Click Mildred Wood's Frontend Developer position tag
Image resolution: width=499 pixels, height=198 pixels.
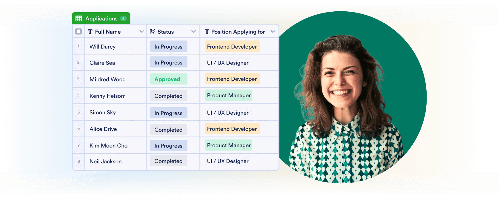click(232, 79)
